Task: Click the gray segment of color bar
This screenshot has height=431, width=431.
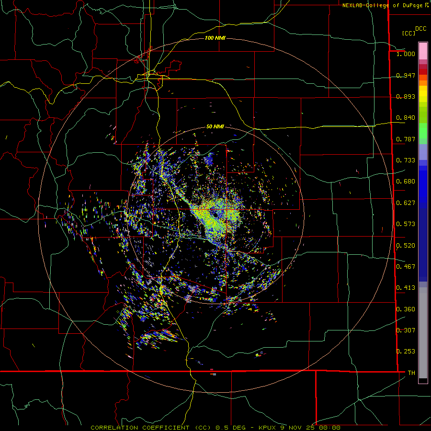Action: coord(423,333)
